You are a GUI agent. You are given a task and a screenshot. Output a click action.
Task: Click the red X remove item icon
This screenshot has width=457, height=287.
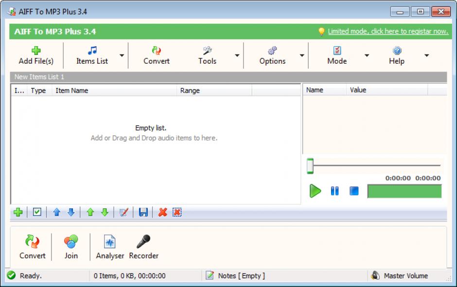pyautogui.click(x=163, y=212)
